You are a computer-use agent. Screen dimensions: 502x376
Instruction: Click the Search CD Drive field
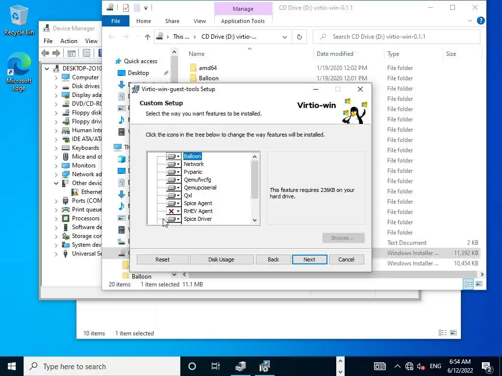[396, 37]
